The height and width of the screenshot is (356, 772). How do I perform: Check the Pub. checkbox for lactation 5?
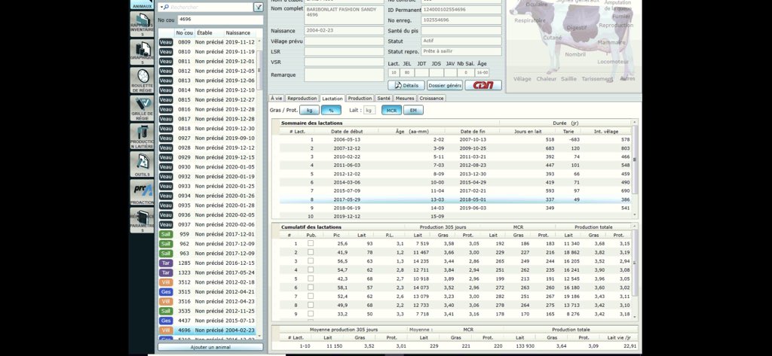pos(311,278)
